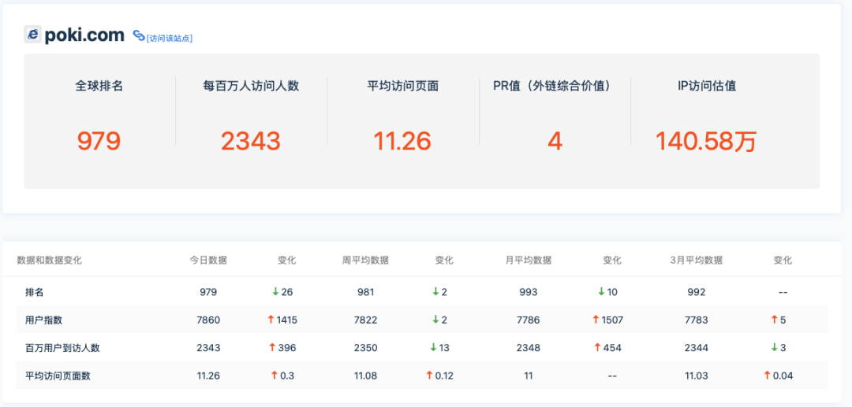Click the red up-arrow 1507 change value
The height and width of the screenshot is (407, 852).
[608, 320]
